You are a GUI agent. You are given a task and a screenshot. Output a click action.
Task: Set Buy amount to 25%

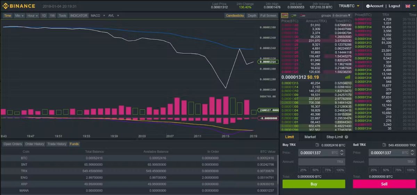click(303, 170)
